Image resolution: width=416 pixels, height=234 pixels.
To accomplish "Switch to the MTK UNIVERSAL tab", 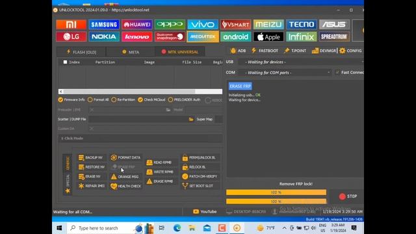I will coord(180,52).
